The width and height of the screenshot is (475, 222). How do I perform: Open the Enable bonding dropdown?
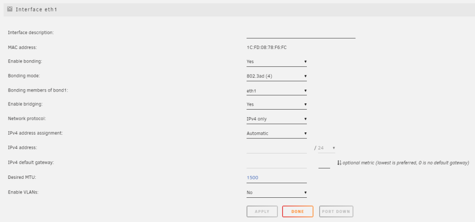[x=276, y=62]
